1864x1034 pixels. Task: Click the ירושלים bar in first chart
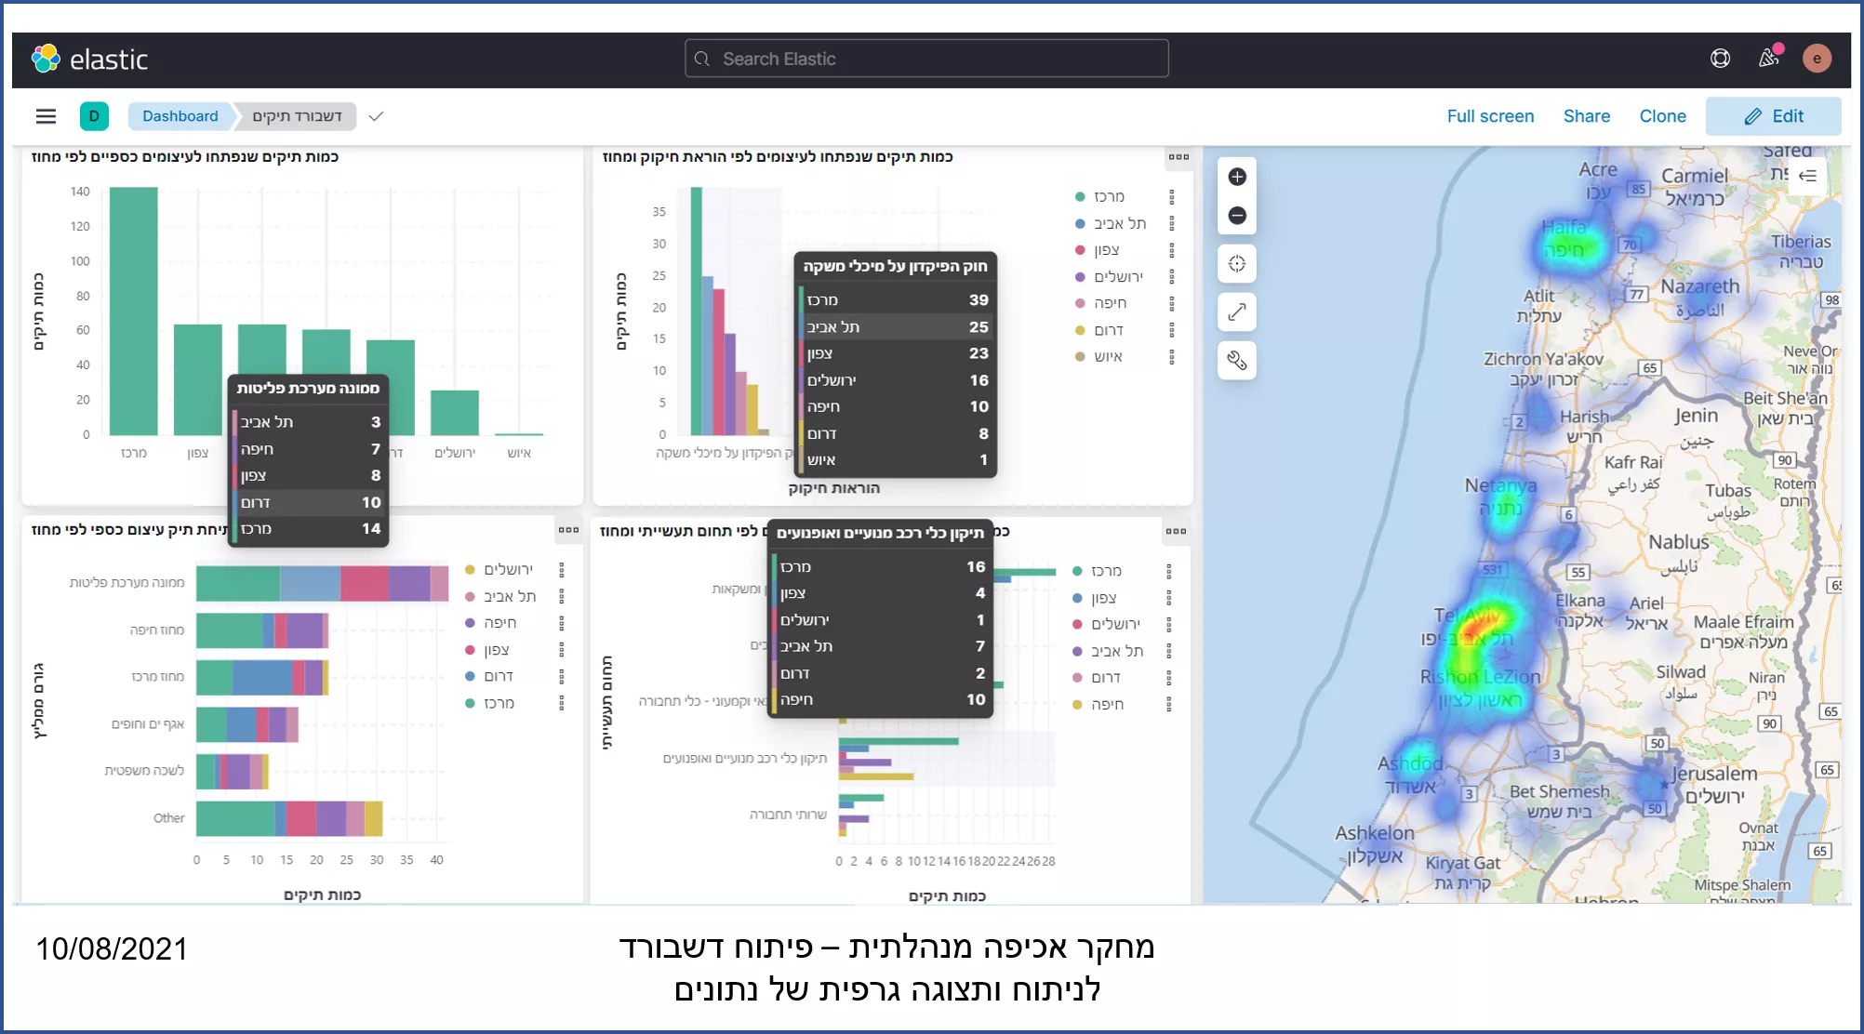[455, 413]
